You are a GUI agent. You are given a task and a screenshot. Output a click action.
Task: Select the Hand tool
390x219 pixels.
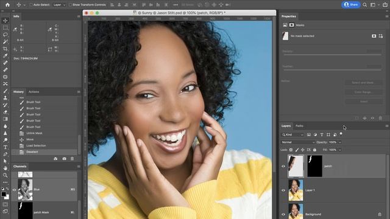5,168
